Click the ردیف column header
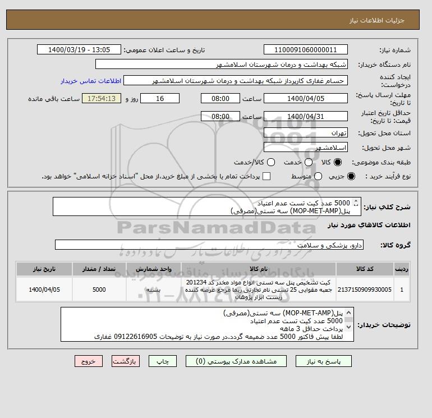This screenshot has width=432, height=418. click(402, 269)
